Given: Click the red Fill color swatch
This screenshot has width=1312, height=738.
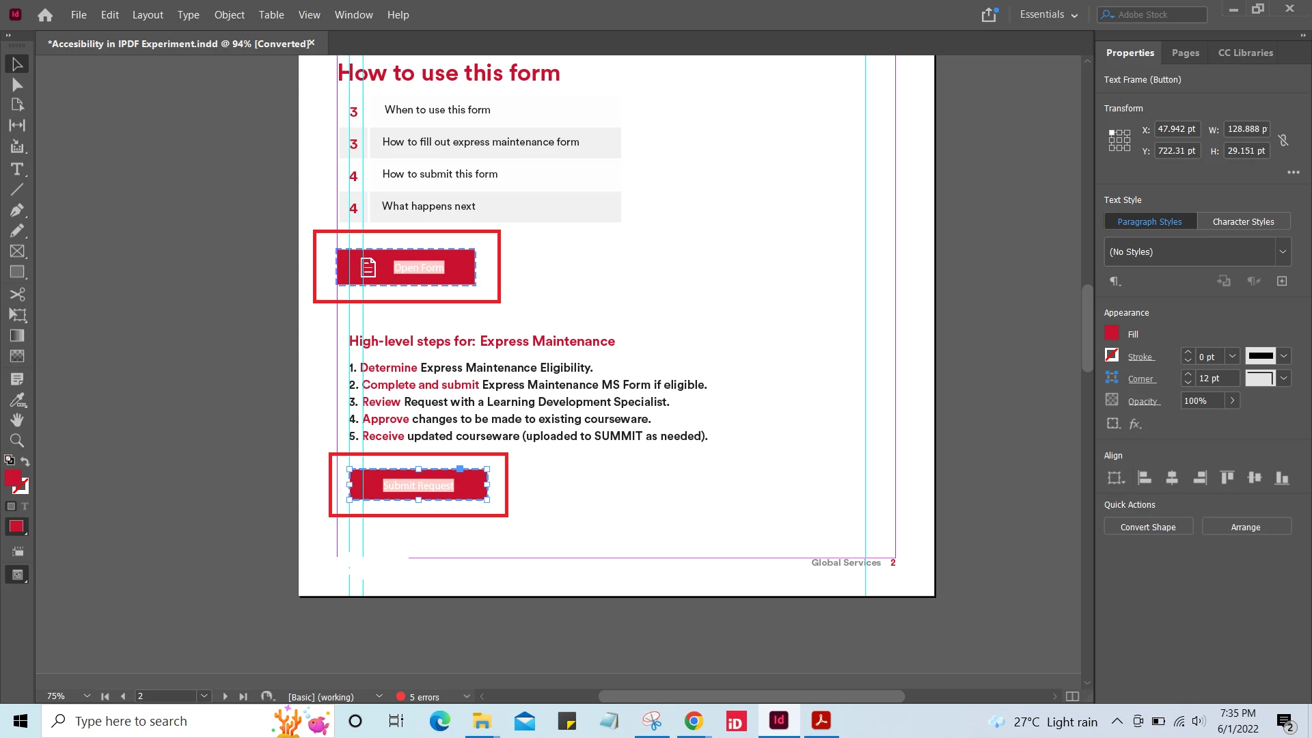Looking at the screenshot, I should coord(1112,333).
